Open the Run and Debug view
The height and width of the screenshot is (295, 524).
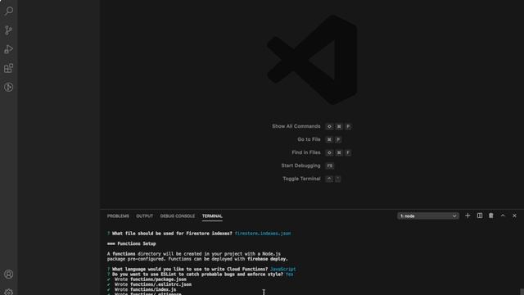click(x=9, y=49)
